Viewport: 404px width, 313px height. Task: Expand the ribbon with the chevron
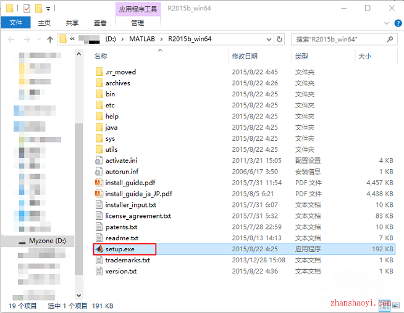tap(387, 23)
